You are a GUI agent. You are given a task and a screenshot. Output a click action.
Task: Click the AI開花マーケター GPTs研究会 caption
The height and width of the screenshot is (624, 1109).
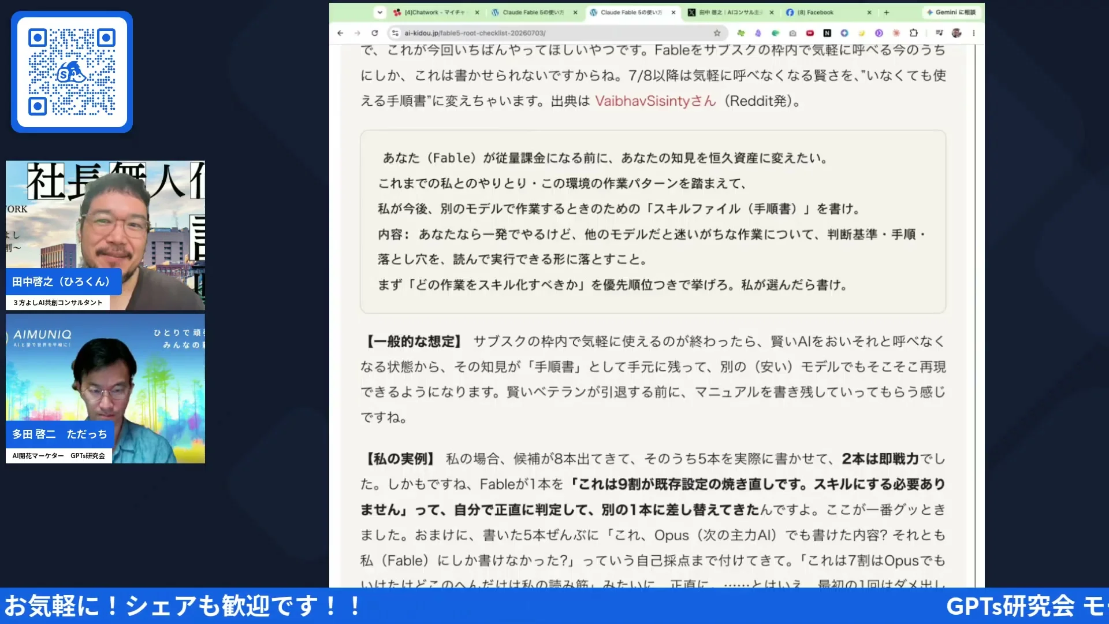click(x=59, y=455)
